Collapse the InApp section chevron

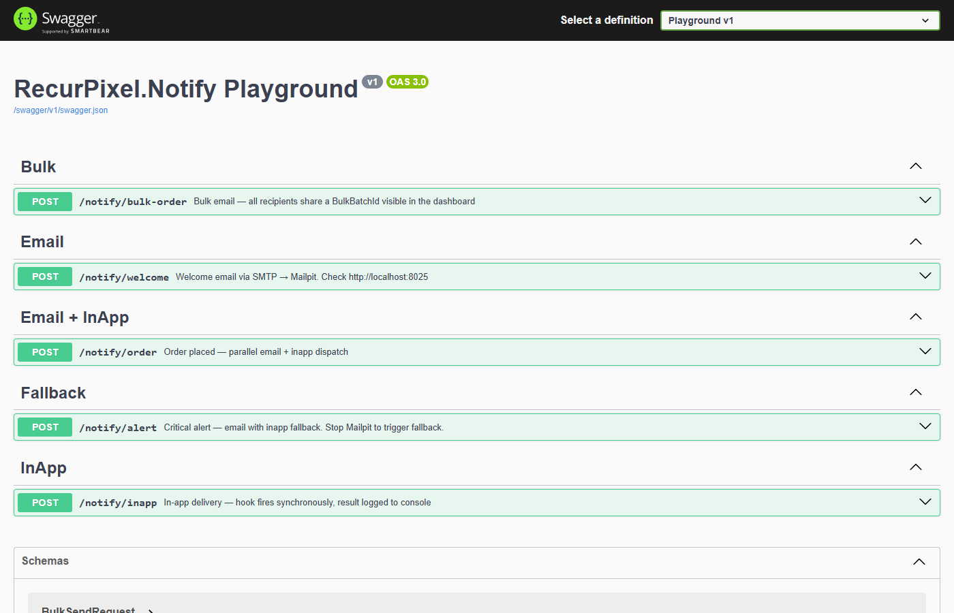[x=916, y=467]
